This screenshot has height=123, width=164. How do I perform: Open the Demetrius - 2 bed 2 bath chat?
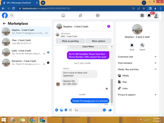[x=26, y=62]
